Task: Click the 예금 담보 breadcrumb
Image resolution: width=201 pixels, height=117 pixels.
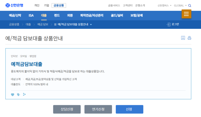Action: pos(43,24)
